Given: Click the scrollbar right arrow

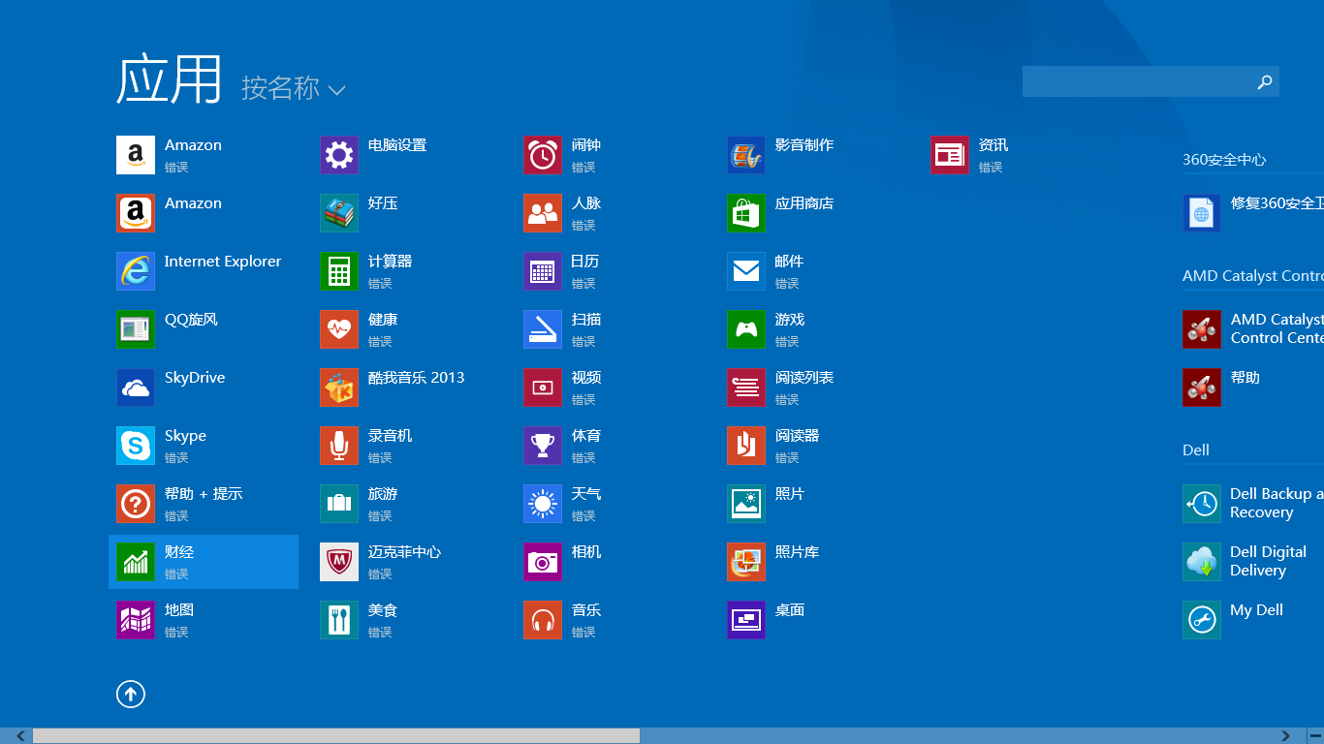Looking at the screenshot, I should click(x=1286, y=736).
